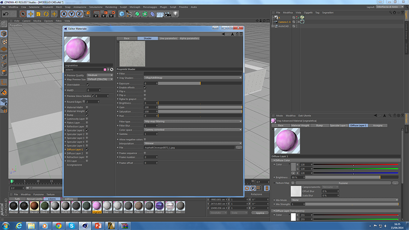Click the Scale tool icon
This screenshot has width=409, height=230.
tap(38, 14)
